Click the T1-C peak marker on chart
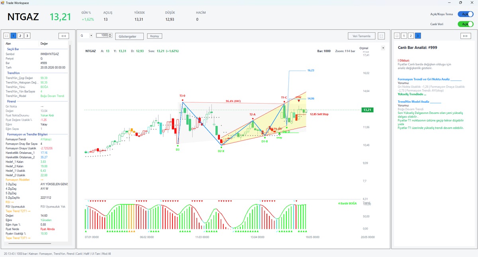The image size is (478, 257). (x=284, y=97)
